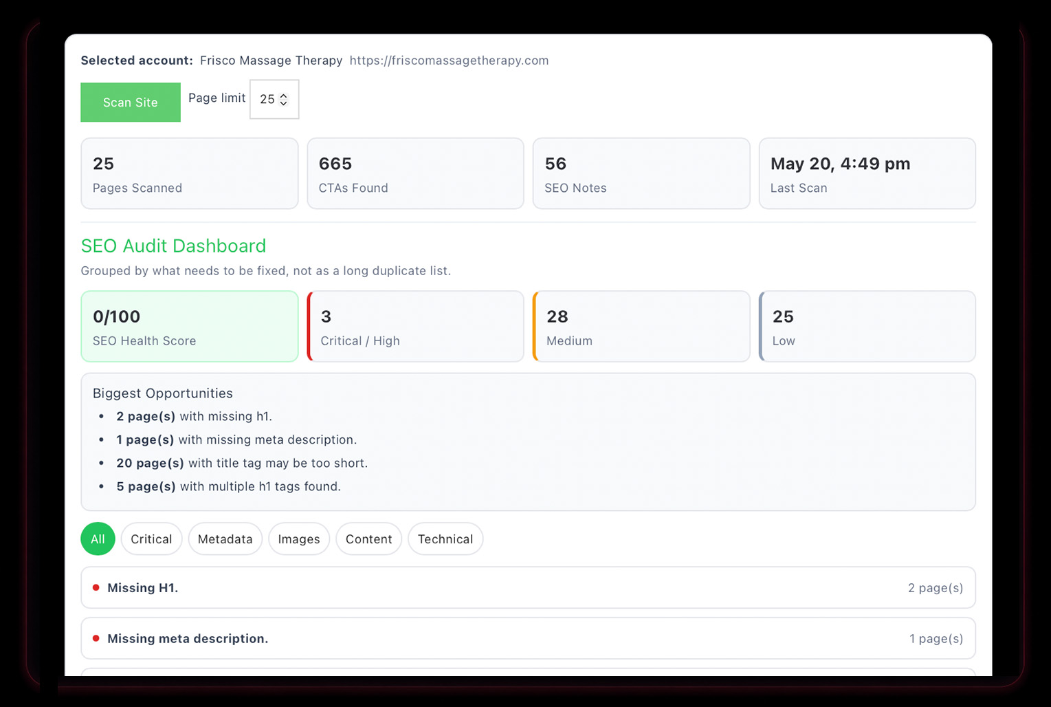The width and height of the screenshot is (1051, 707).
Task: Click '20 page(s) with title tag' opportunity
Action: pos(242,464)
